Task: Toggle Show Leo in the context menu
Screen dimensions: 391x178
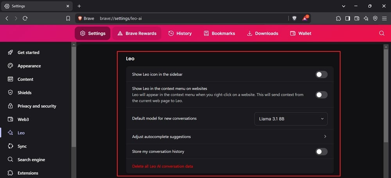Action: pyautogui.click(x=321, y=95)
